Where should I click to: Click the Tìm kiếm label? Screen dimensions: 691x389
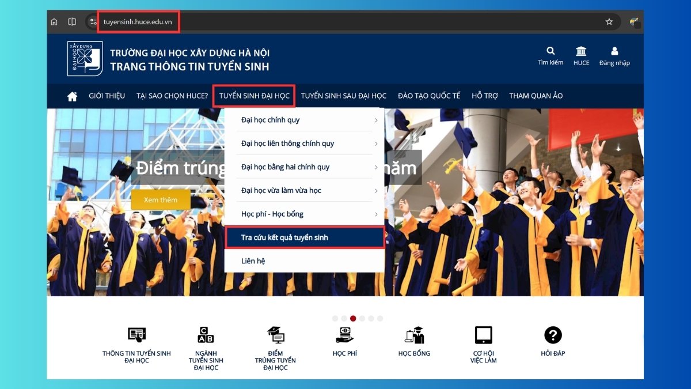point(550,62)
